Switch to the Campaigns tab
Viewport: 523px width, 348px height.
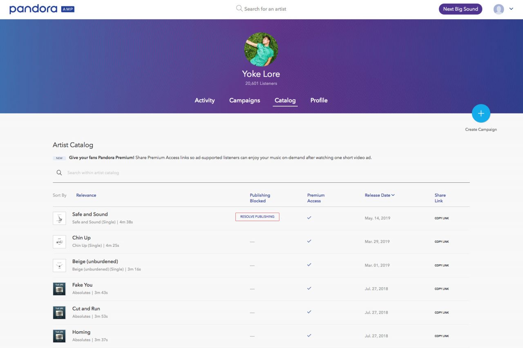tap(244, 100)
